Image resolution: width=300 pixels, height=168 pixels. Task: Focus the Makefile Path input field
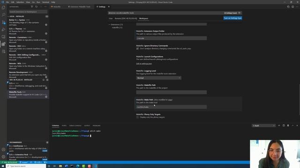click(172, 92)
